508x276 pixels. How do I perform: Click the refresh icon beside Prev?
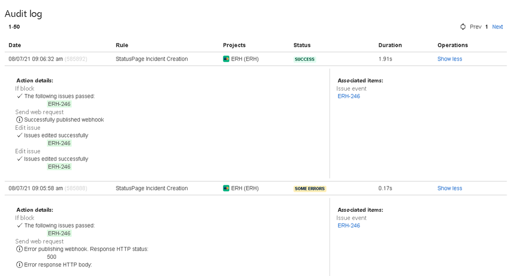click(x=463, y=26)
